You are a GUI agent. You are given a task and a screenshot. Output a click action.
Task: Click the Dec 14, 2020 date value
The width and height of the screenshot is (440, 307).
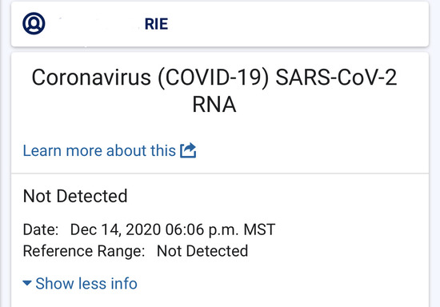coord(115,229)
